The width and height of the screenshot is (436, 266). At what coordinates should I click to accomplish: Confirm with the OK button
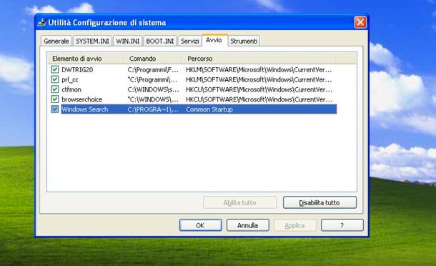[200, 225]
